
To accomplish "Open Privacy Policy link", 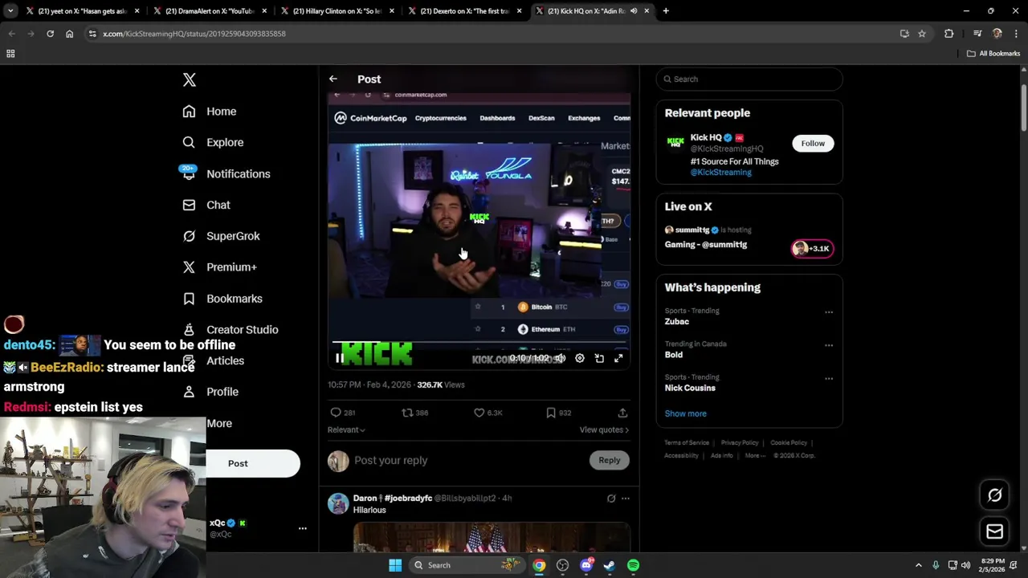I will click(x=740, y=443).
